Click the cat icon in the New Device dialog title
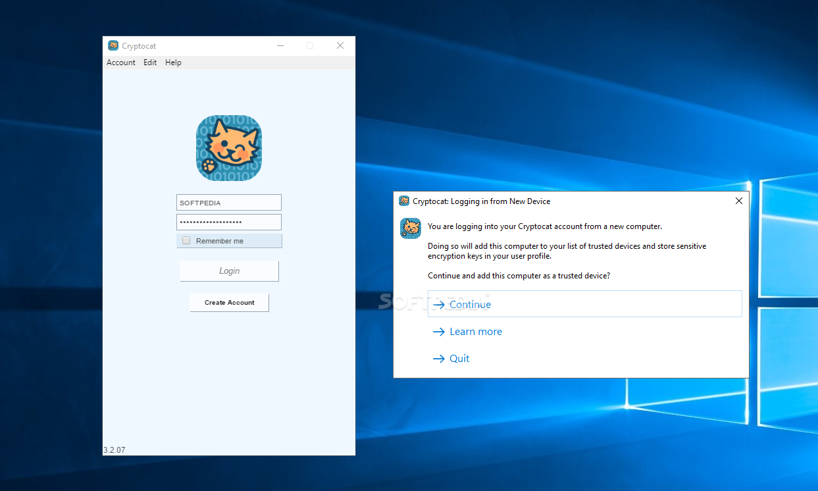Image resolution: width=818 pixels, height=491 pixels. pos(404,201)
